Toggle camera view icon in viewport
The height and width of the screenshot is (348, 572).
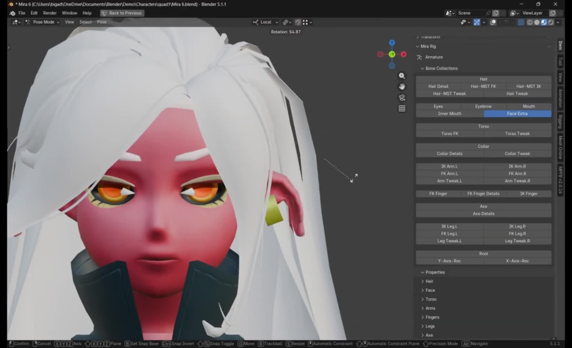coord(402,98)
